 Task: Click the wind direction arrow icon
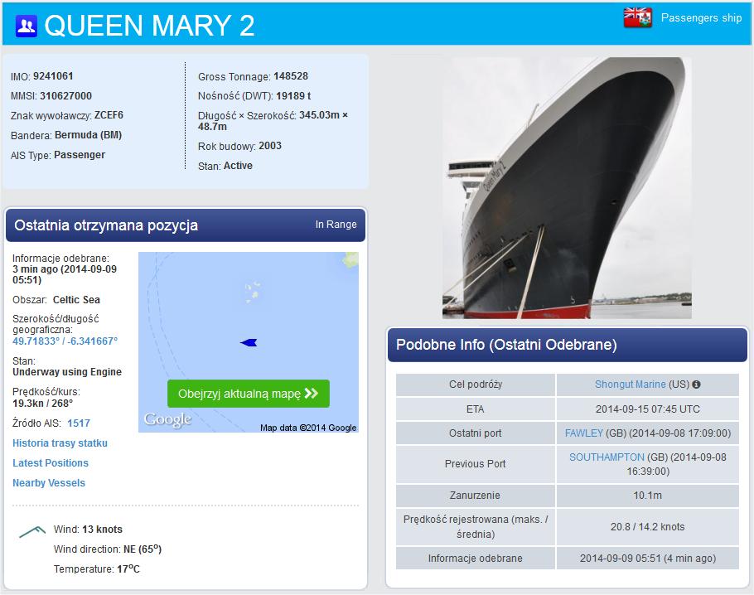(x=32, y=532)
